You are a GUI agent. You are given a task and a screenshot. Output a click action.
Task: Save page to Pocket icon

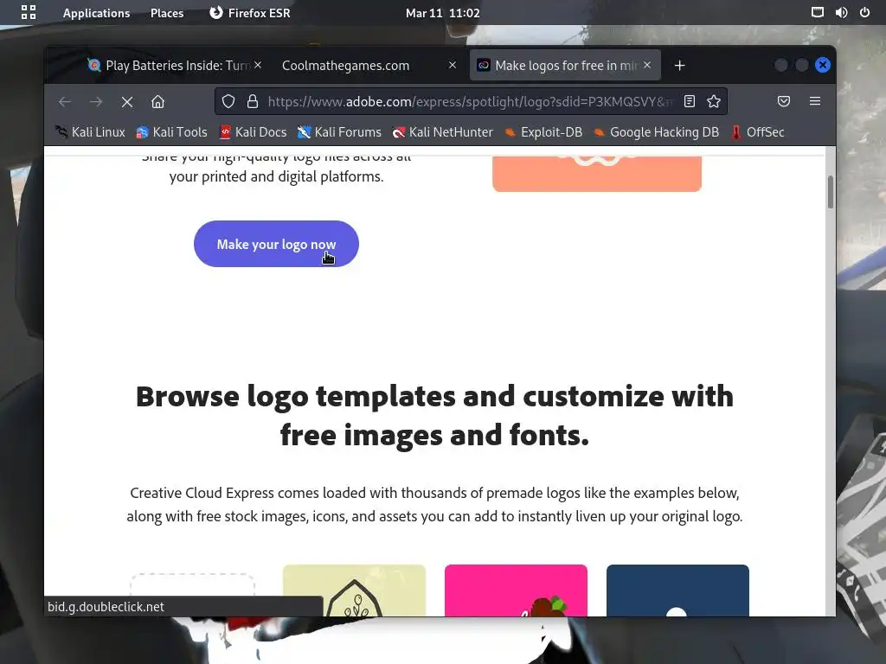[784, 101]
